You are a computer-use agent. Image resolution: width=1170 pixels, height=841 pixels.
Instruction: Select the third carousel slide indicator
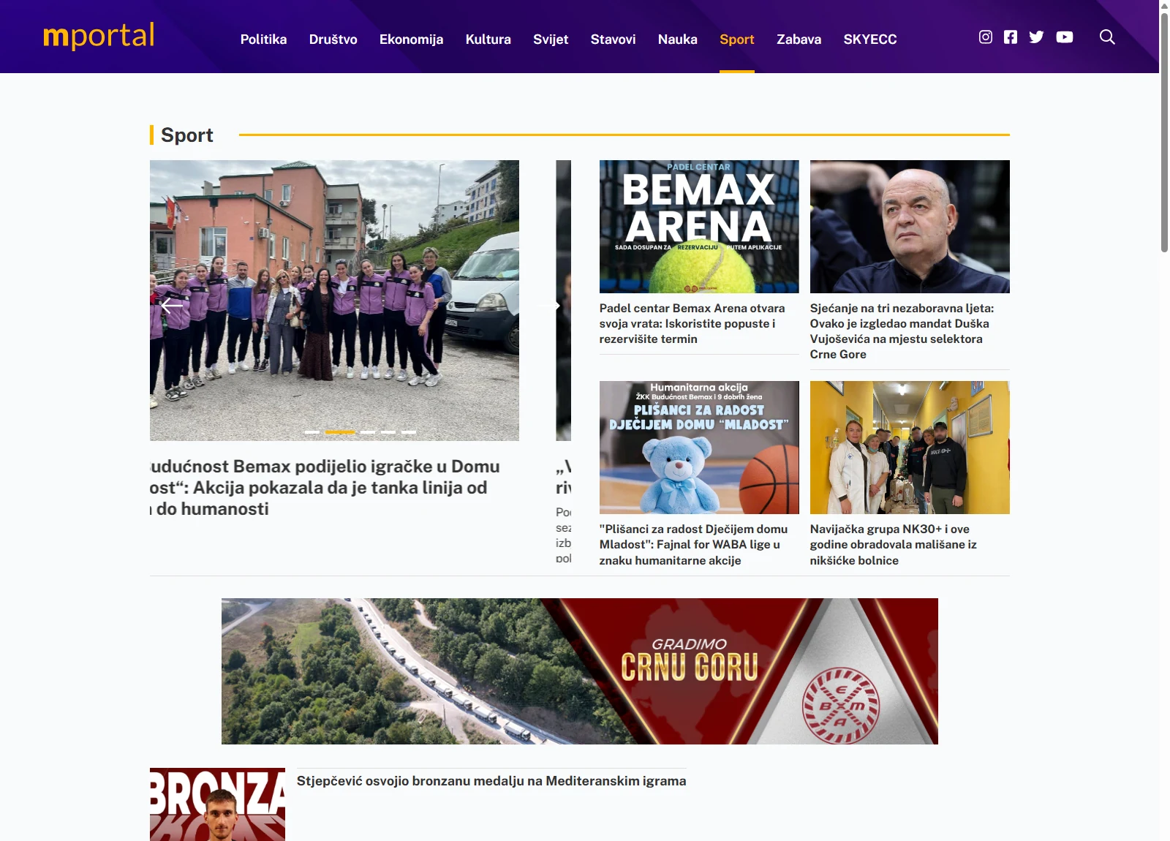point(368,432)
